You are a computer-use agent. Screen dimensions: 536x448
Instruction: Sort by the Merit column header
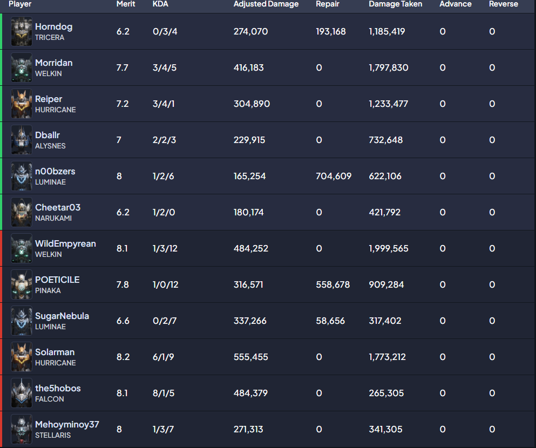(x=126, y=4)
